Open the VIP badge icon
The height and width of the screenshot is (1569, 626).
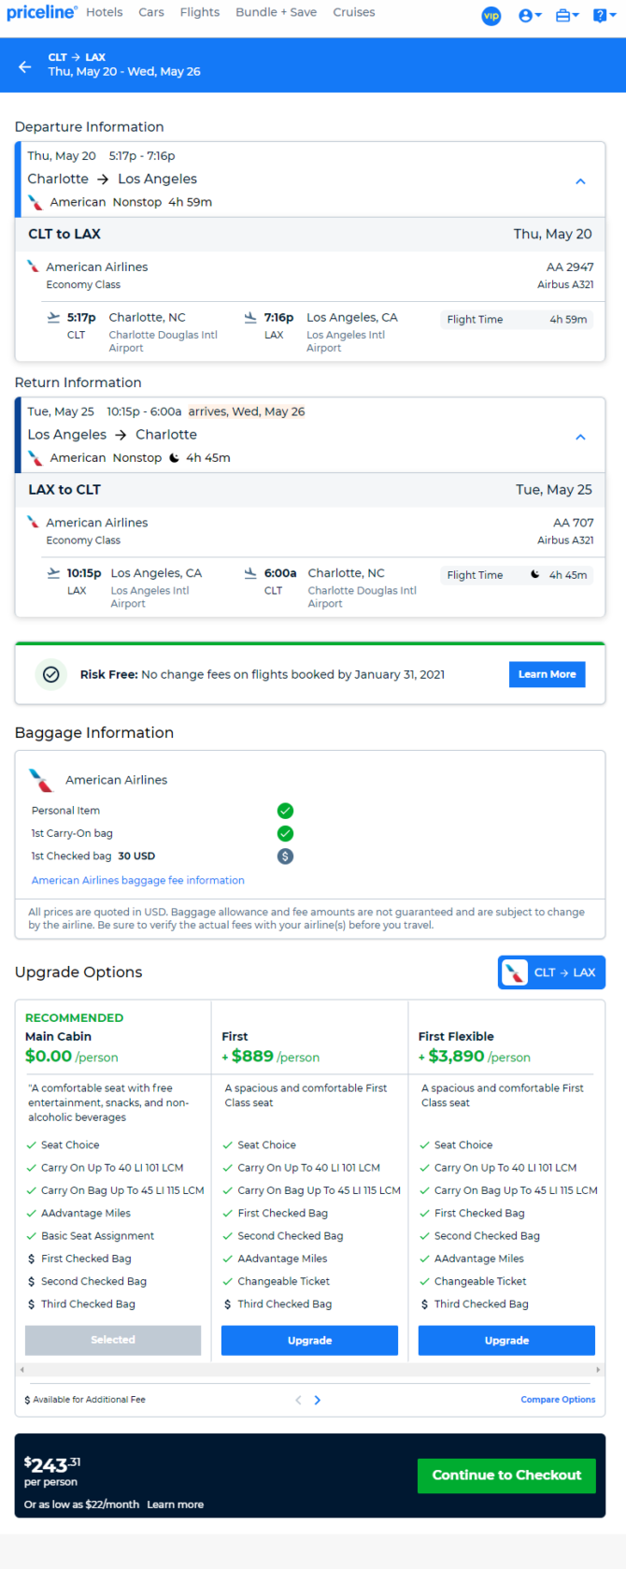tap(491, 15)
